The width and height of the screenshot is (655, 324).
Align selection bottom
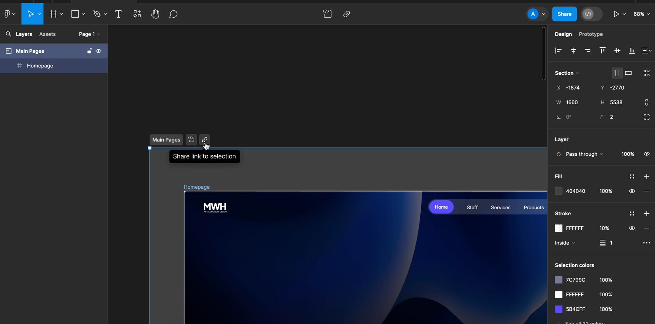click(632, 51)
